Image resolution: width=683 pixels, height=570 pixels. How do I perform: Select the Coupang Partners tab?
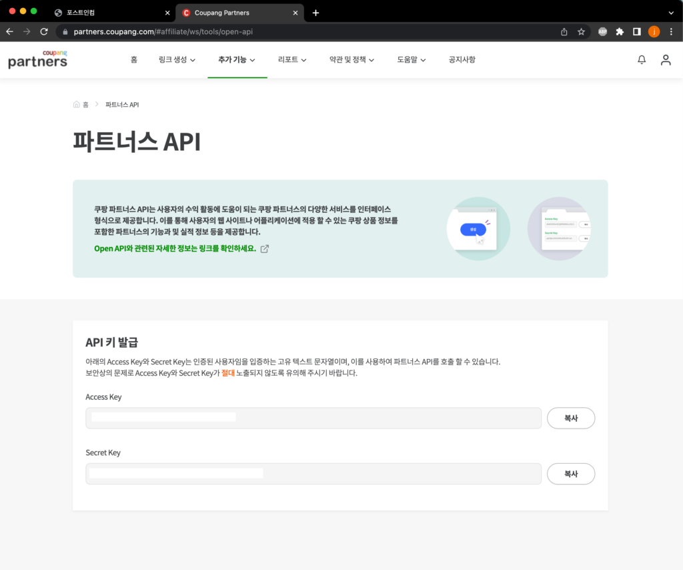point(239,13)
